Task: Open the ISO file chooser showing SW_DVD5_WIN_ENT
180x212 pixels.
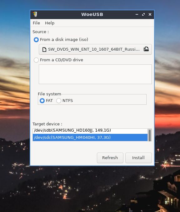Action: click(95, 49)
